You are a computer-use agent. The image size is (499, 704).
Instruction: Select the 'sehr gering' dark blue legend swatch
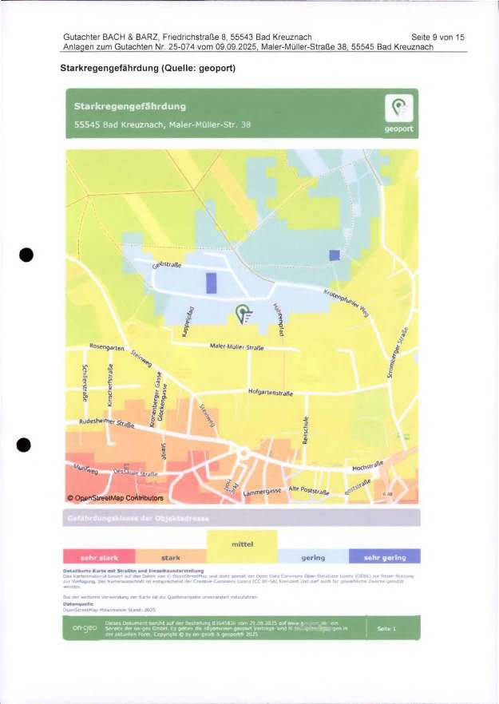point(385,556)
